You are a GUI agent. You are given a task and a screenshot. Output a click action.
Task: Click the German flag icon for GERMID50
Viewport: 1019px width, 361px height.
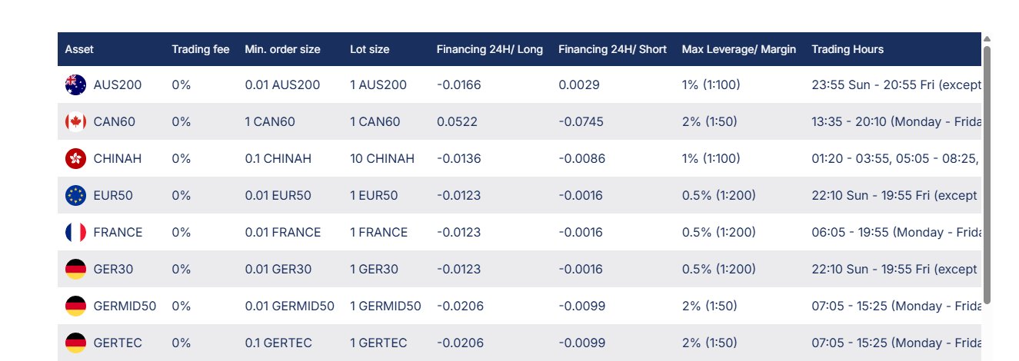tap(75, 306)
